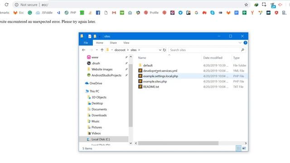Open the Ecc GitLab bookmark

tap(19, 13)
